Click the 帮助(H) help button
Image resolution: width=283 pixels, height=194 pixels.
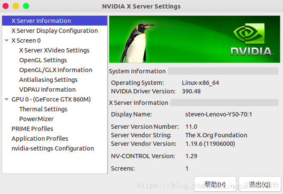point(215,184)
